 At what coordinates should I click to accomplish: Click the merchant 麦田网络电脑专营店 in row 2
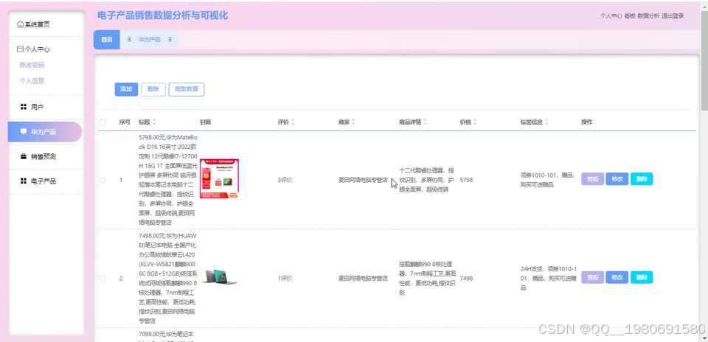point(363,279)
